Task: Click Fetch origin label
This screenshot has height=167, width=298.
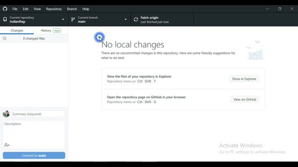Action: [x=149, y=18]
